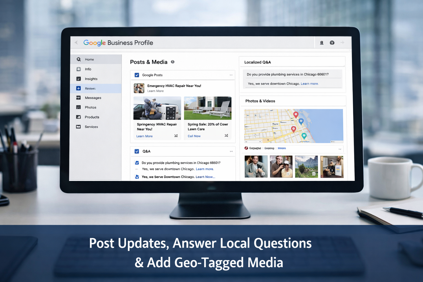Check the 'Yes, we Serve Downtown' checkbox

(137, 177)
